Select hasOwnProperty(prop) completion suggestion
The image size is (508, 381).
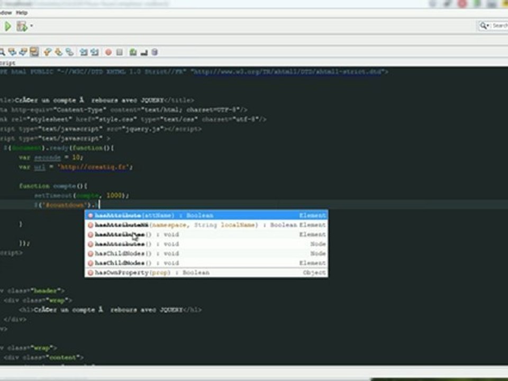coord(206,273)
